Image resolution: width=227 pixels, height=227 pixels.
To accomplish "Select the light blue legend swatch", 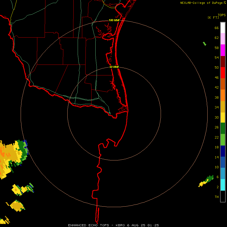I will (223, 174).
